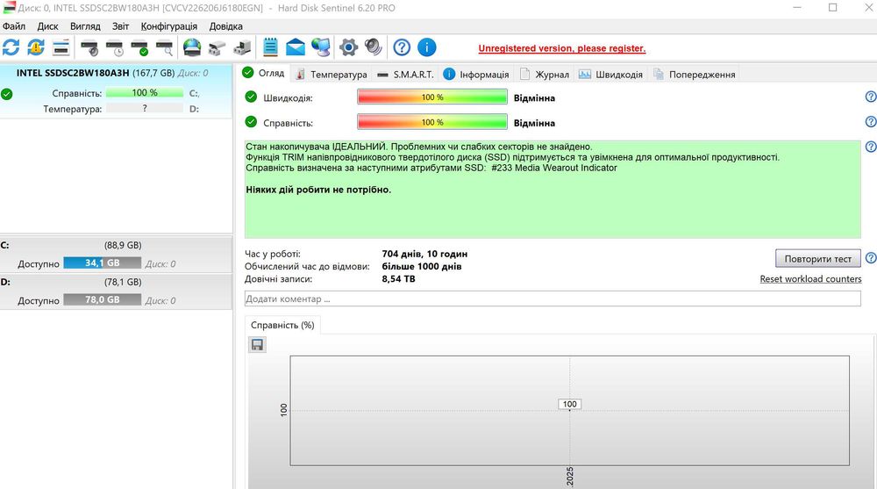
Task: Click green check icon beside Швидкодія label
Action: point(251,97)
